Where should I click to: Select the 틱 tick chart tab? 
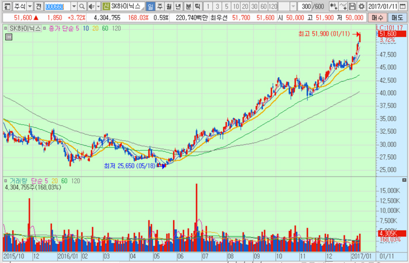[197, 6]
